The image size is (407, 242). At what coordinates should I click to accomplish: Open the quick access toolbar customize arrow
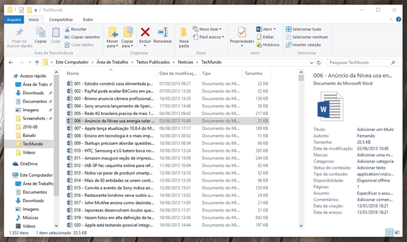pos(36,10)
